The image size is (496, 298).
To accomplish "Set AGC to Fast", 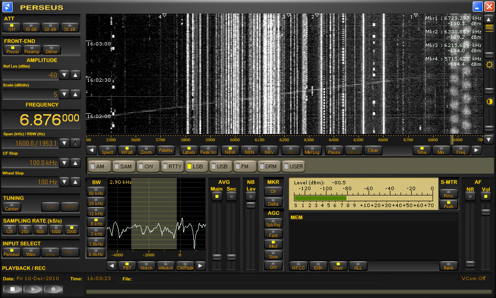I will (273, 234).
